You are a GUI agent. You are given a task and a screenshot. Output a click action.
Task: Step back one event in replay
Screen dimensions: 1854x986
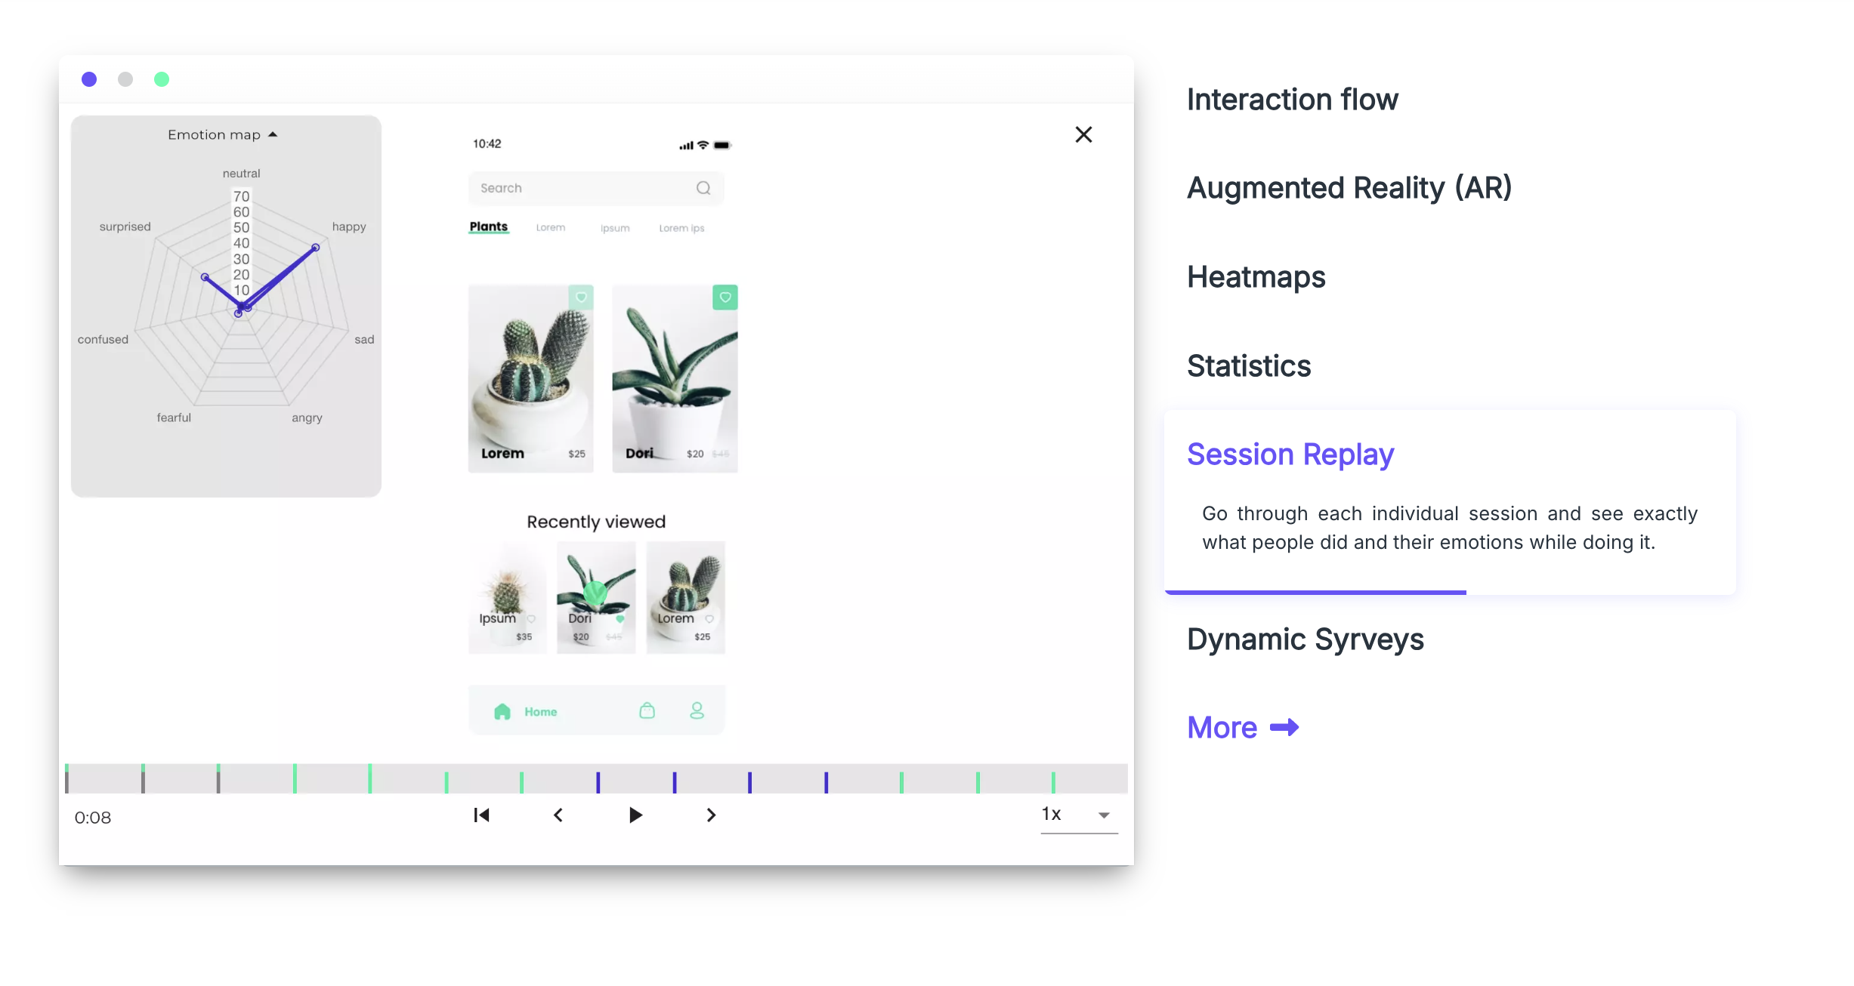(x=558, y=815)
